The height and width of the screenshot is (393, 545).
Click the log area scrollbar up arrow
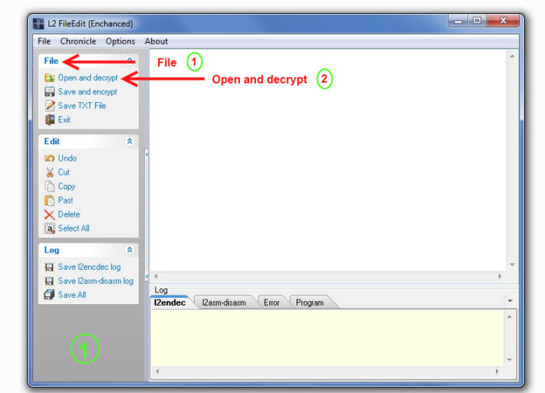509,317
